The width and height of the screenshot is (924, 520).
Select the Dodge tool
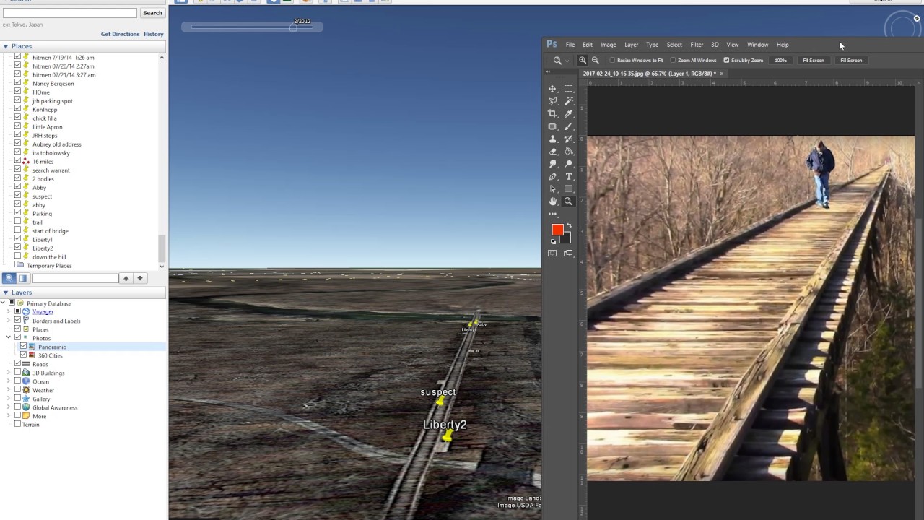coord(568,164)
